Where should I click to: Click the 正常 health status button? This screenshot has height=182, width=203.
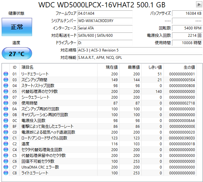(17, 27)
